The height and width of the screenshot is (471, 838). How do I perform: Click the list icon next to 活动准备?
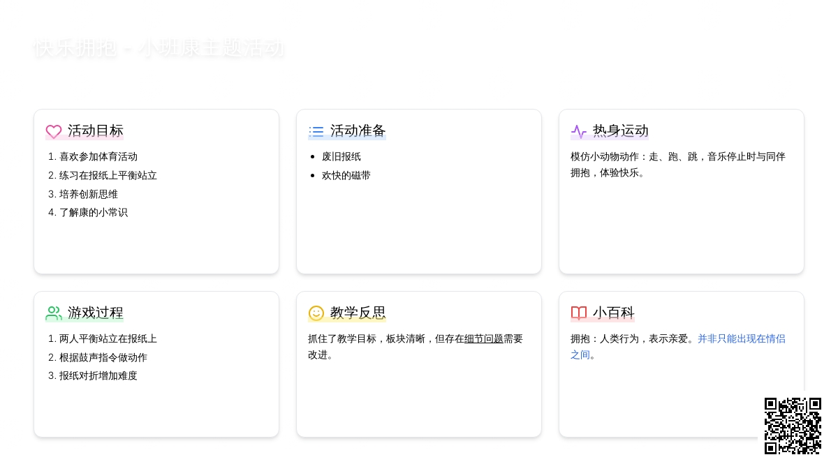point(316,131)
